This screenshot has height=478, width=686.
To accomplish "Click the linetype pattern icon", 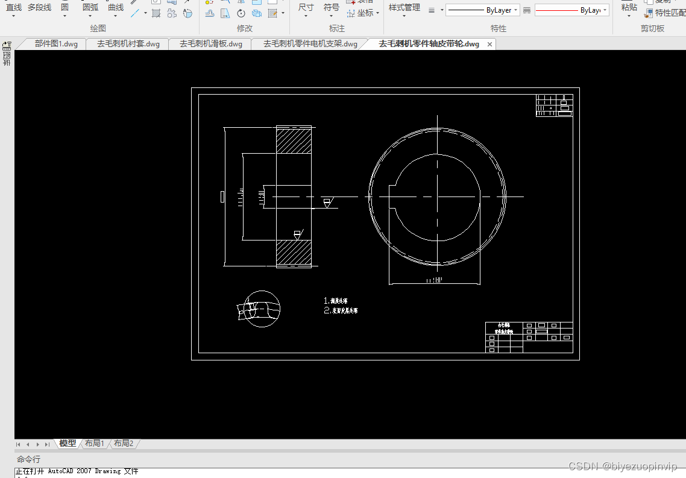I will pyautogui.click(x=527, y=10).
